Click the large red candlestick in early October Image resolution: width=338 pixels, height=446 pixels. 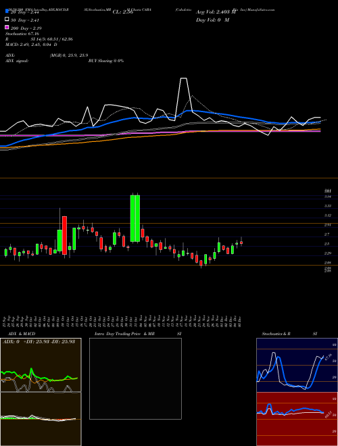(65, 235)
